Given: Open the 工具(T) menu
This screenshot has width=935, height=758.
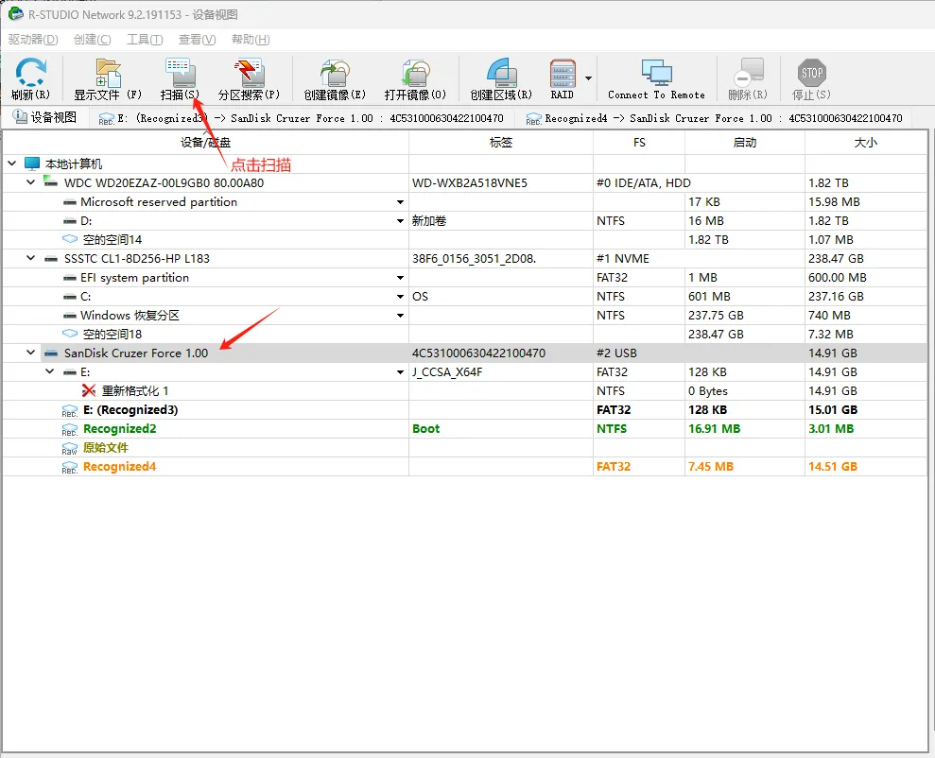Looking at the screenshot, I should [x=145, y=40].
